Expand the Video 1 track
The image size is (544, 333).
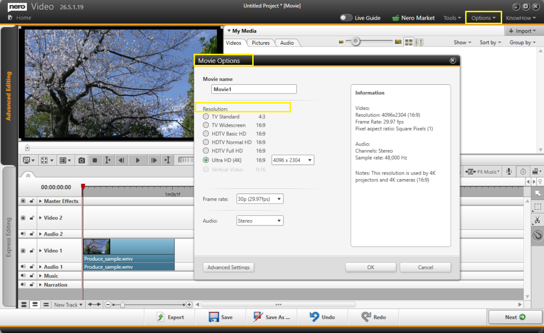tap(40, 251)
